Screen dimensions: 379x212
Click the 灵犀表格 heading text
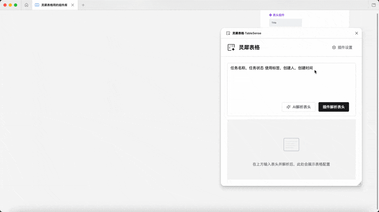pyautogui.click(x=249, y=48)
